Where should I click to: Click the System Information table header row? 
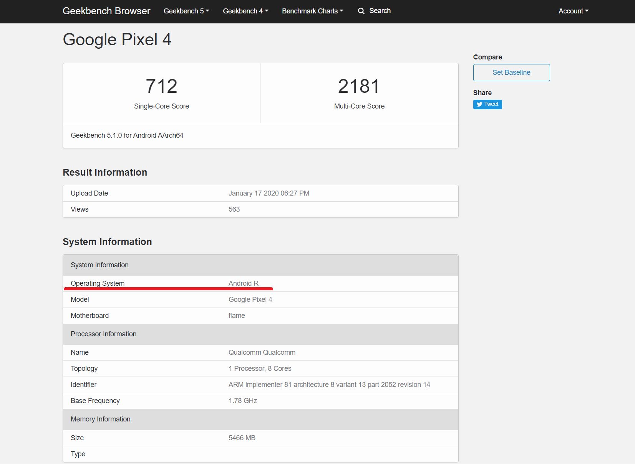click(260, 265)
